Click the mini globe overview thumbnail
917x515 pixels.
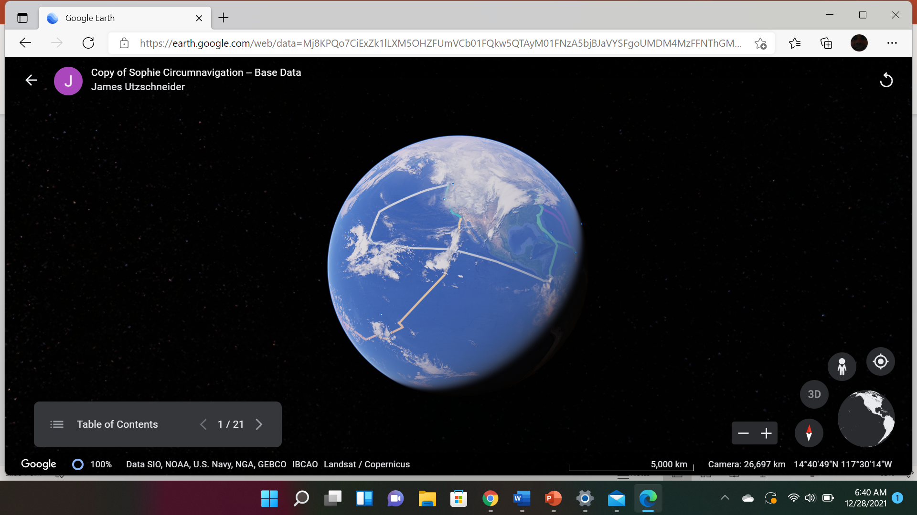pyautogui.click(x=866, y=419)
